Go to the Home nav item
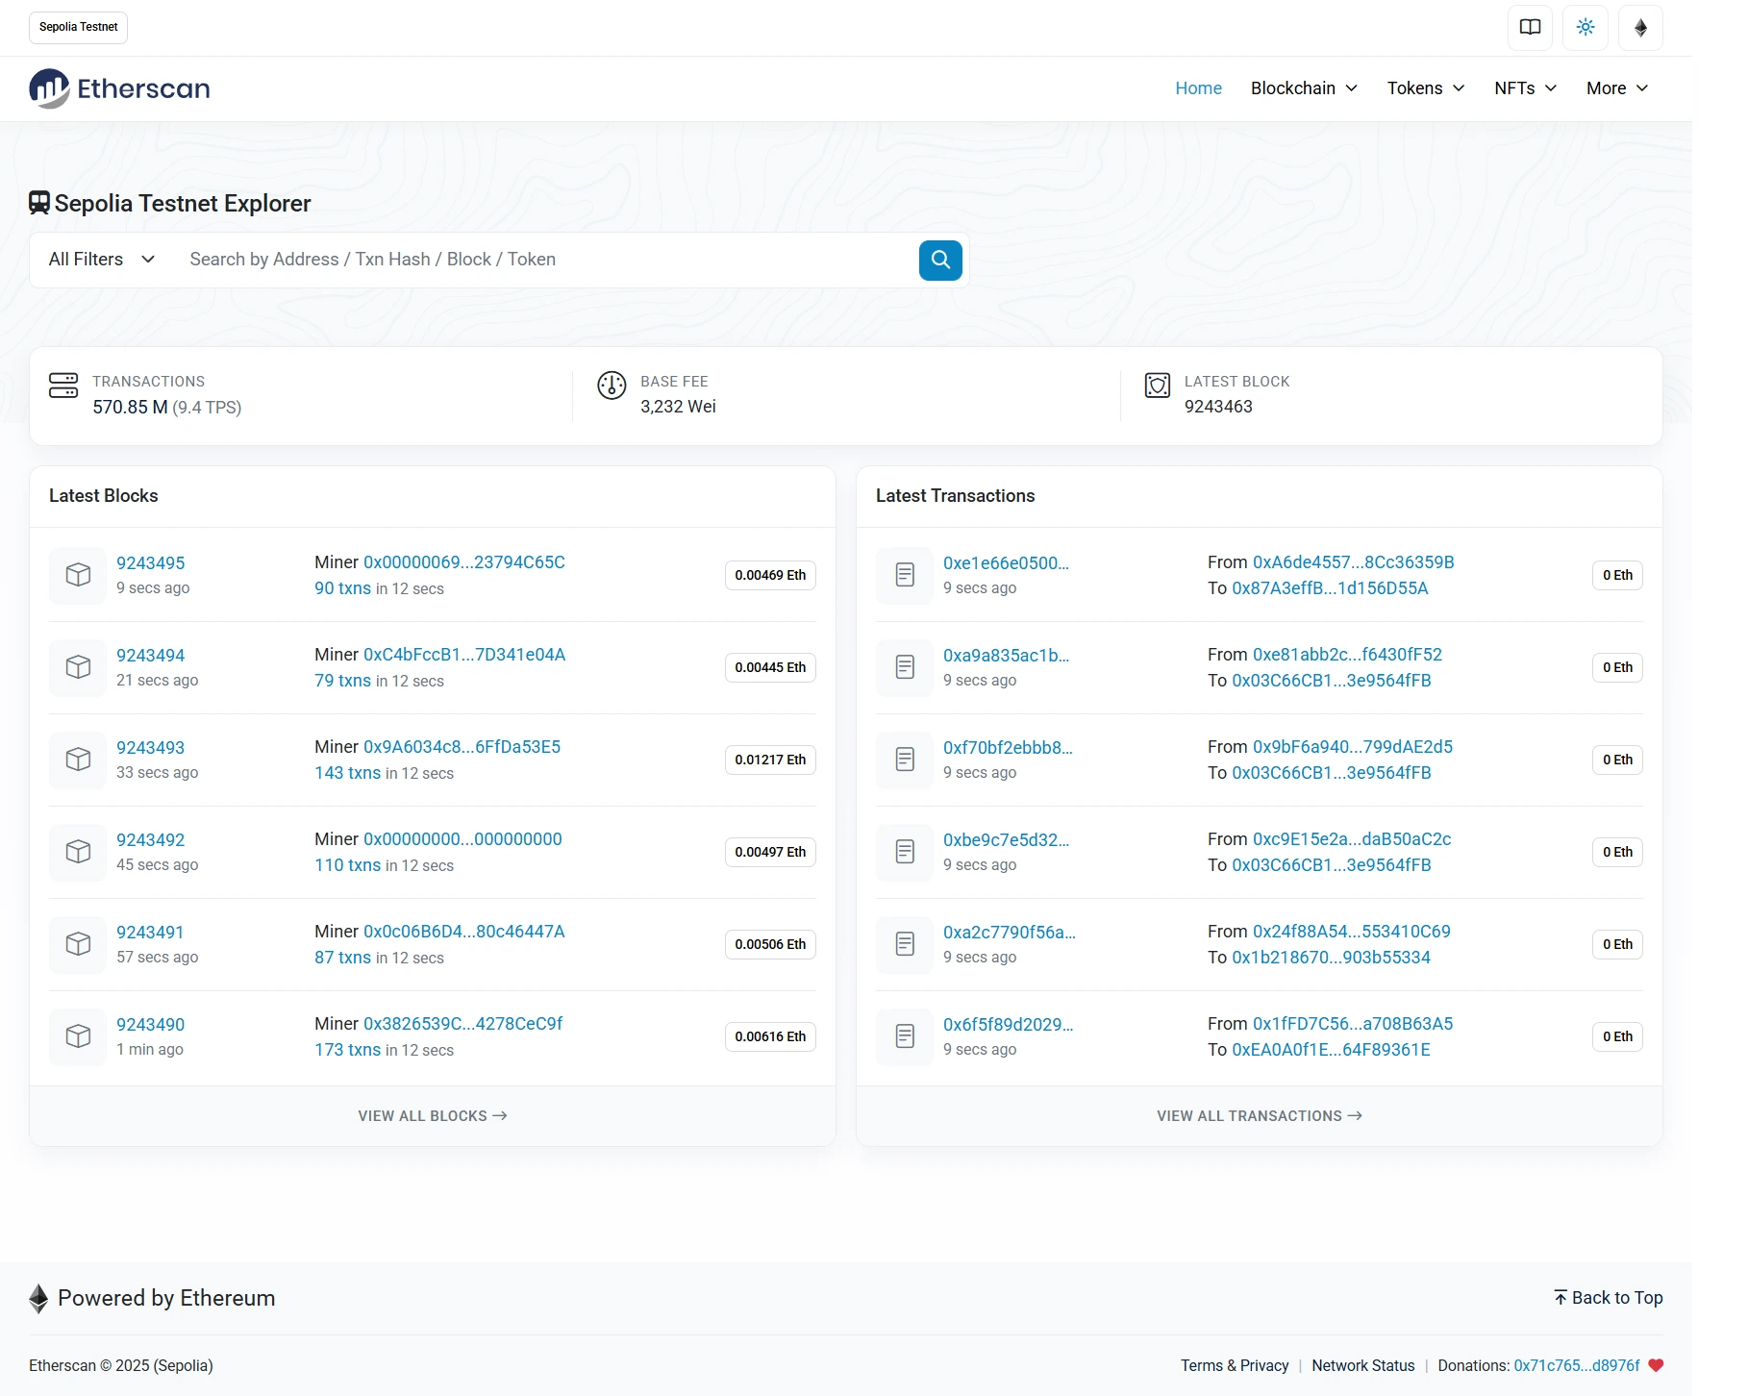The height and width of the screenshot is (1396, 1748). (x=1198, y=88)
